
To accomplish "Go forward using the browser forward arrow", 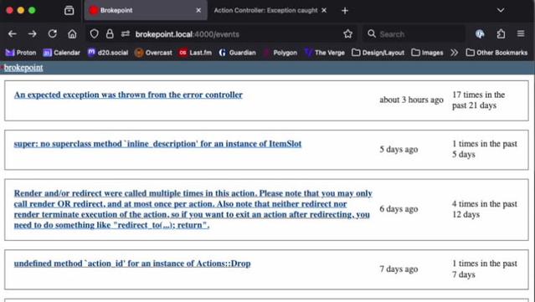I will (x=33, y=33).
